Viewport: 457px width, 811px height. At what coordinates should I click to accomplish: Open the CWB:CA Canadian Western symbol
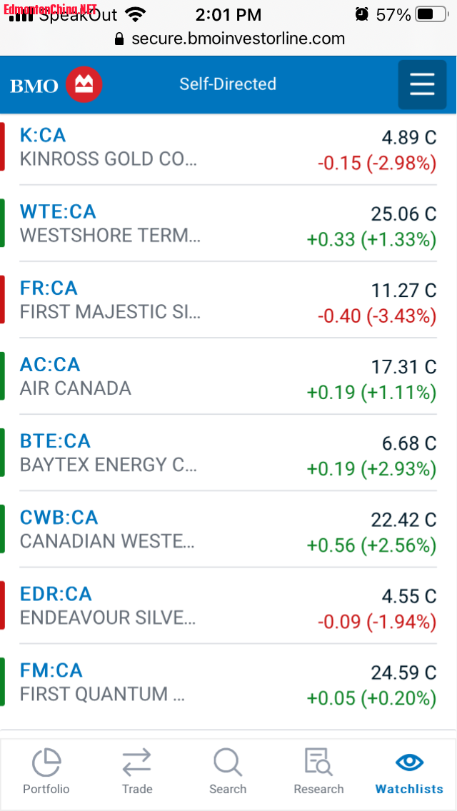(x=59, y=517)
